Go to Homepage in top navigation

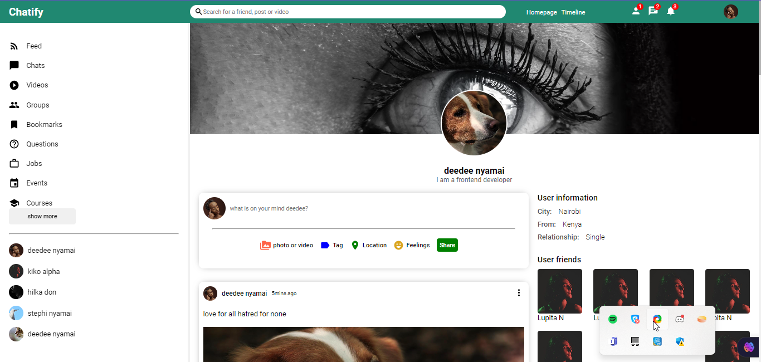(542, 12)
